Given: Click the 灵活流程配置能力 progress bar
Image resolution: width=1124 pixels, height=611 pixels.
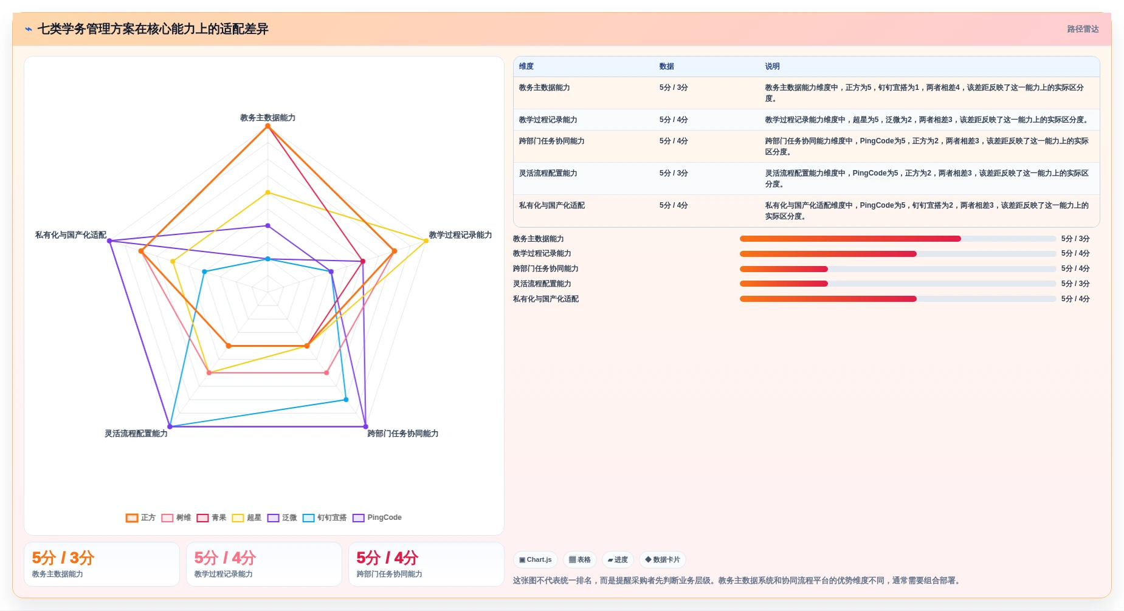Looking at the screenshot, I should (x=898, y=284).
